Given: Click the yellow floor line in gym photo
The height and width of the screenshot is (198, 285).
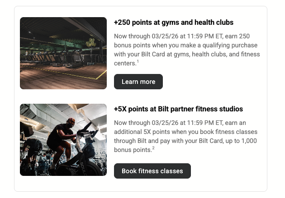Looking at the screenshot, I should (x=100, y=74).
